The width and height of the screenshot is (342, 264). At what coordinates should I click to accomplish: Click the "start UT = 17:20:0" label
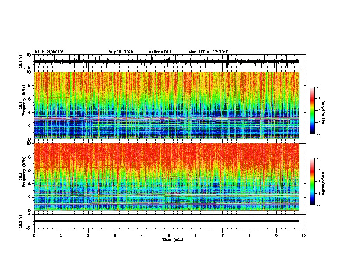pos(209,52)
